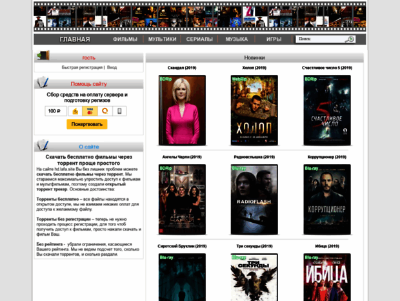Select the QIWI payment method icon
The height and width of the screenshot is (301, 400).
[105, 111]
